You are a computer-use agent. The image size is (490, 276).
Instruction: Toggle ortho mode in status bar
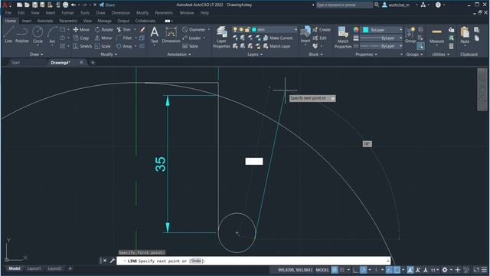point(355,270)
